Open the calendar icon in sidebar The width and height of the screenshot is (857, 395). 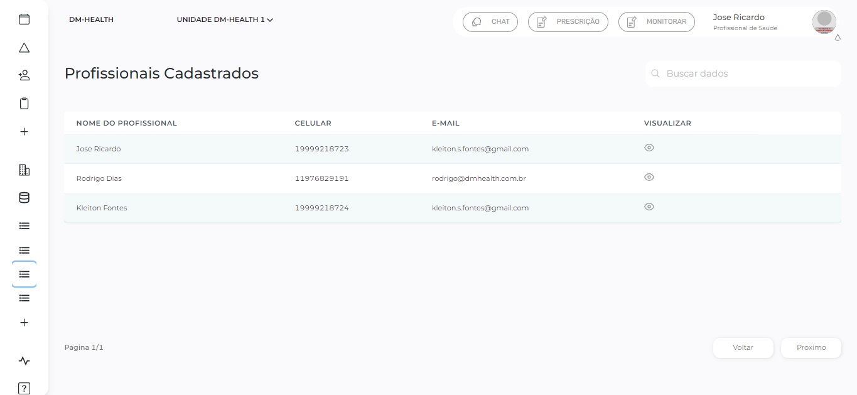coord(24,19)
